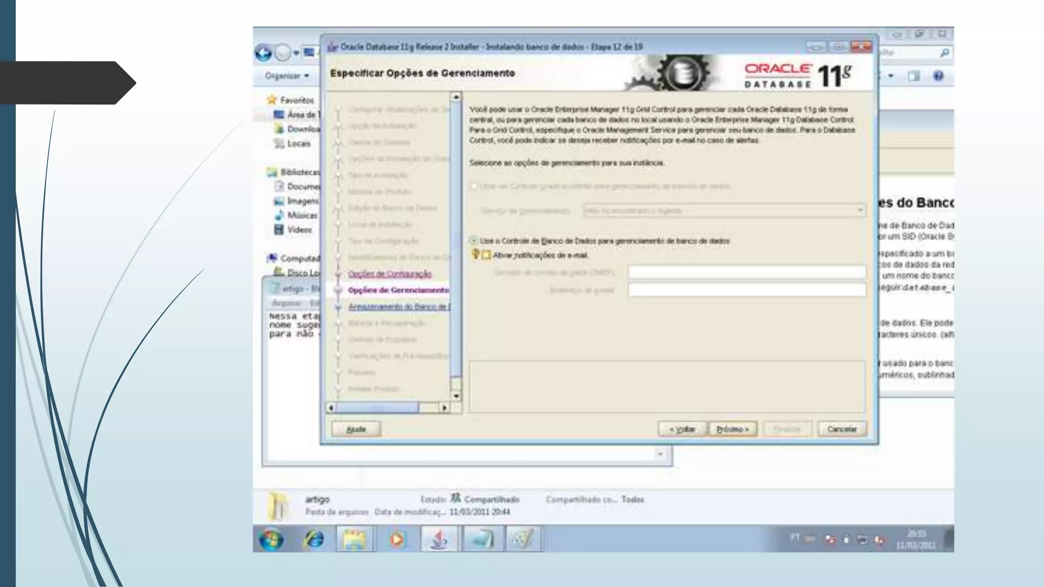Launch Windows Media Player from the taskbar
This screenshot has width=1044, height=587.
click(x=397, y=540)
